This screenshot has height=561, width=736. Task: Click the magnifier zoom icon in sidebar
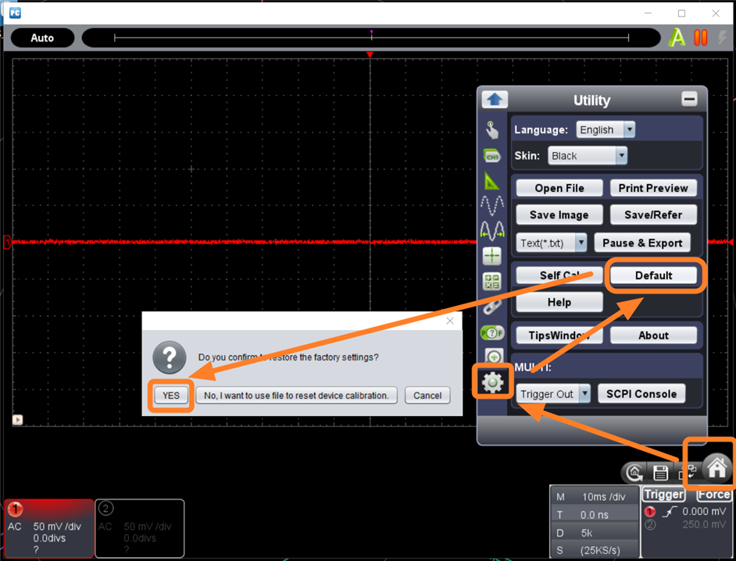click(493, 357)
